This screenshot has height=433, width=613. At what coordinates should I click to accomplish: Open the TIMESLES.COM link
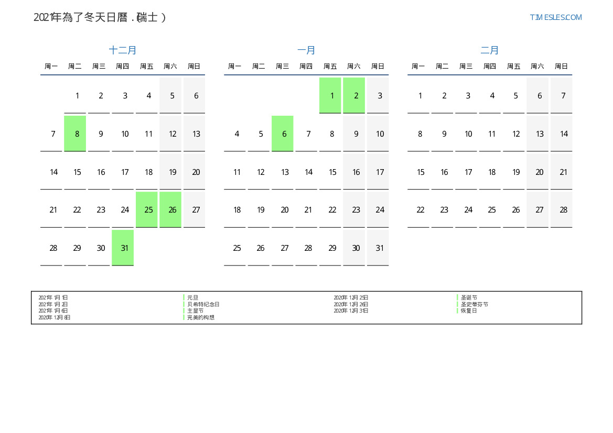[555, 17]
